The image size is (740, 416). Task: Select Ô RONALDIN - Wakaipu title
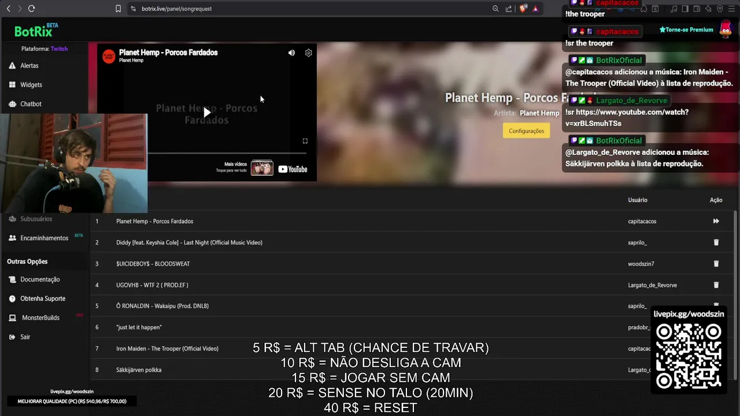162,306
